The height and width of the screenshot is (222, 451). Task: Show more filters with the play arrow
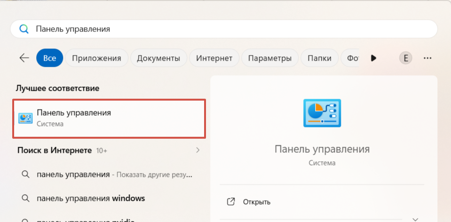click(x=373, y=58)
